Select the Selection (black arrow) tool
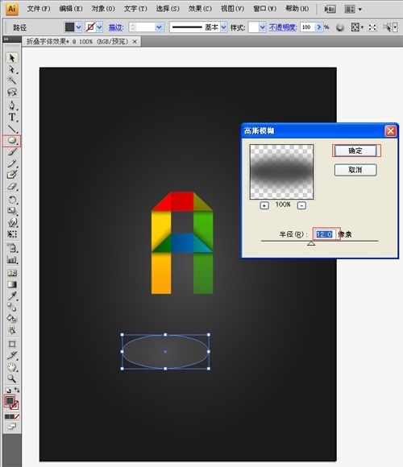This screenshot has width=403, height=467. (x=11, y=57)
